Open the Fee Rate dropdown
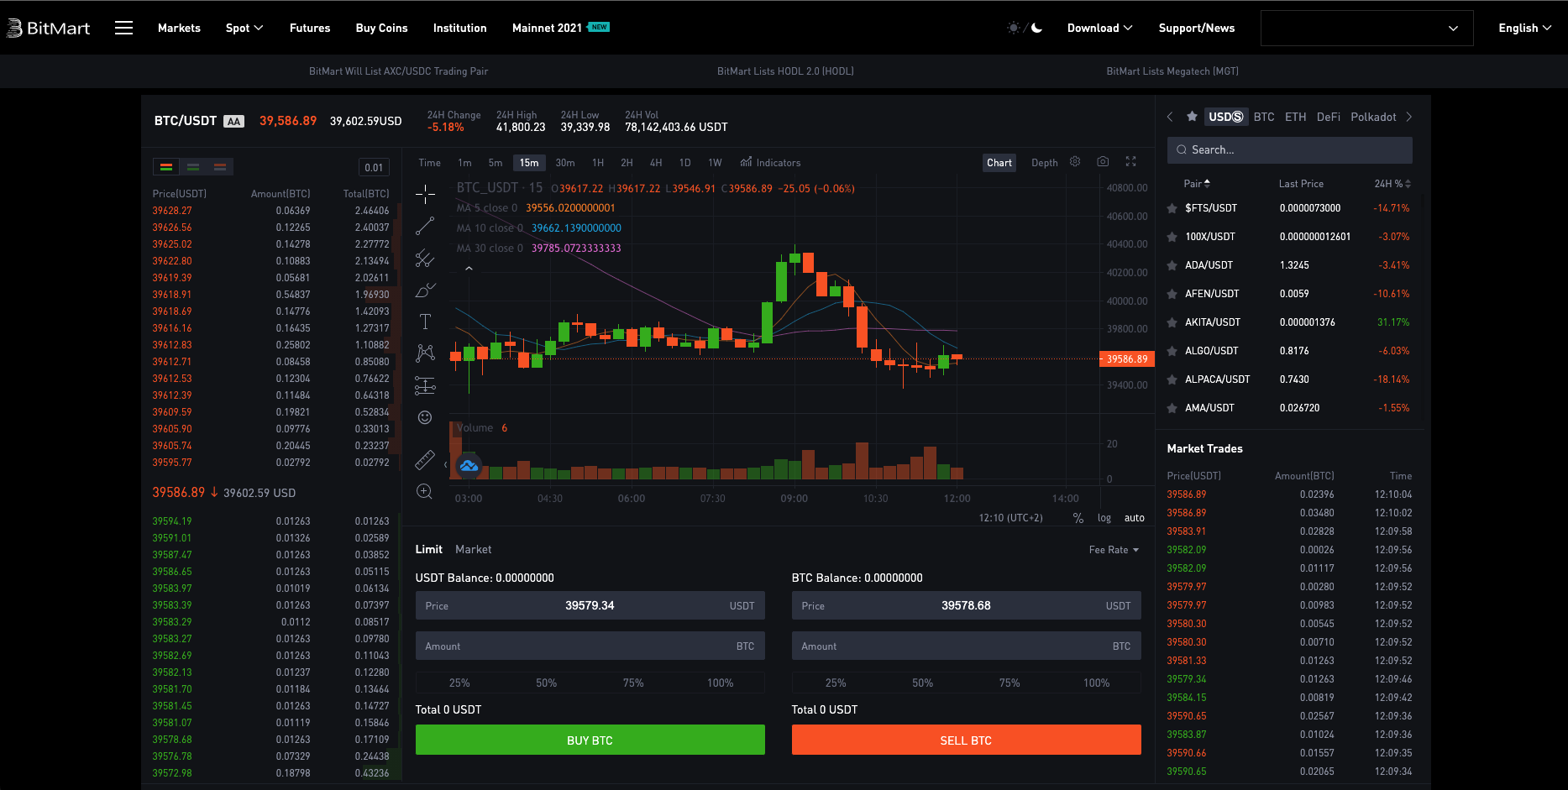 1114,550
